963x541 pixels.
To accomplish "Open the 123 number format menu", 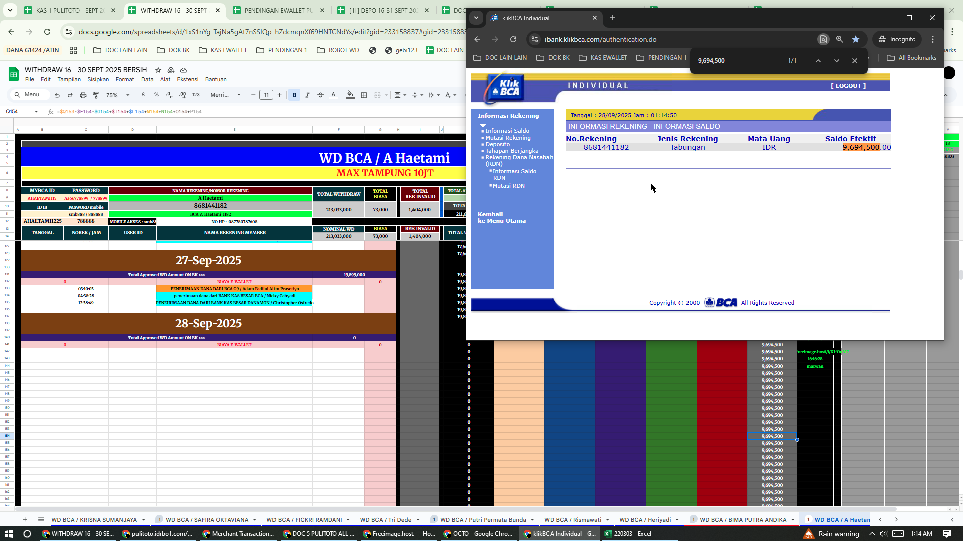I will [x=196, y=95].
